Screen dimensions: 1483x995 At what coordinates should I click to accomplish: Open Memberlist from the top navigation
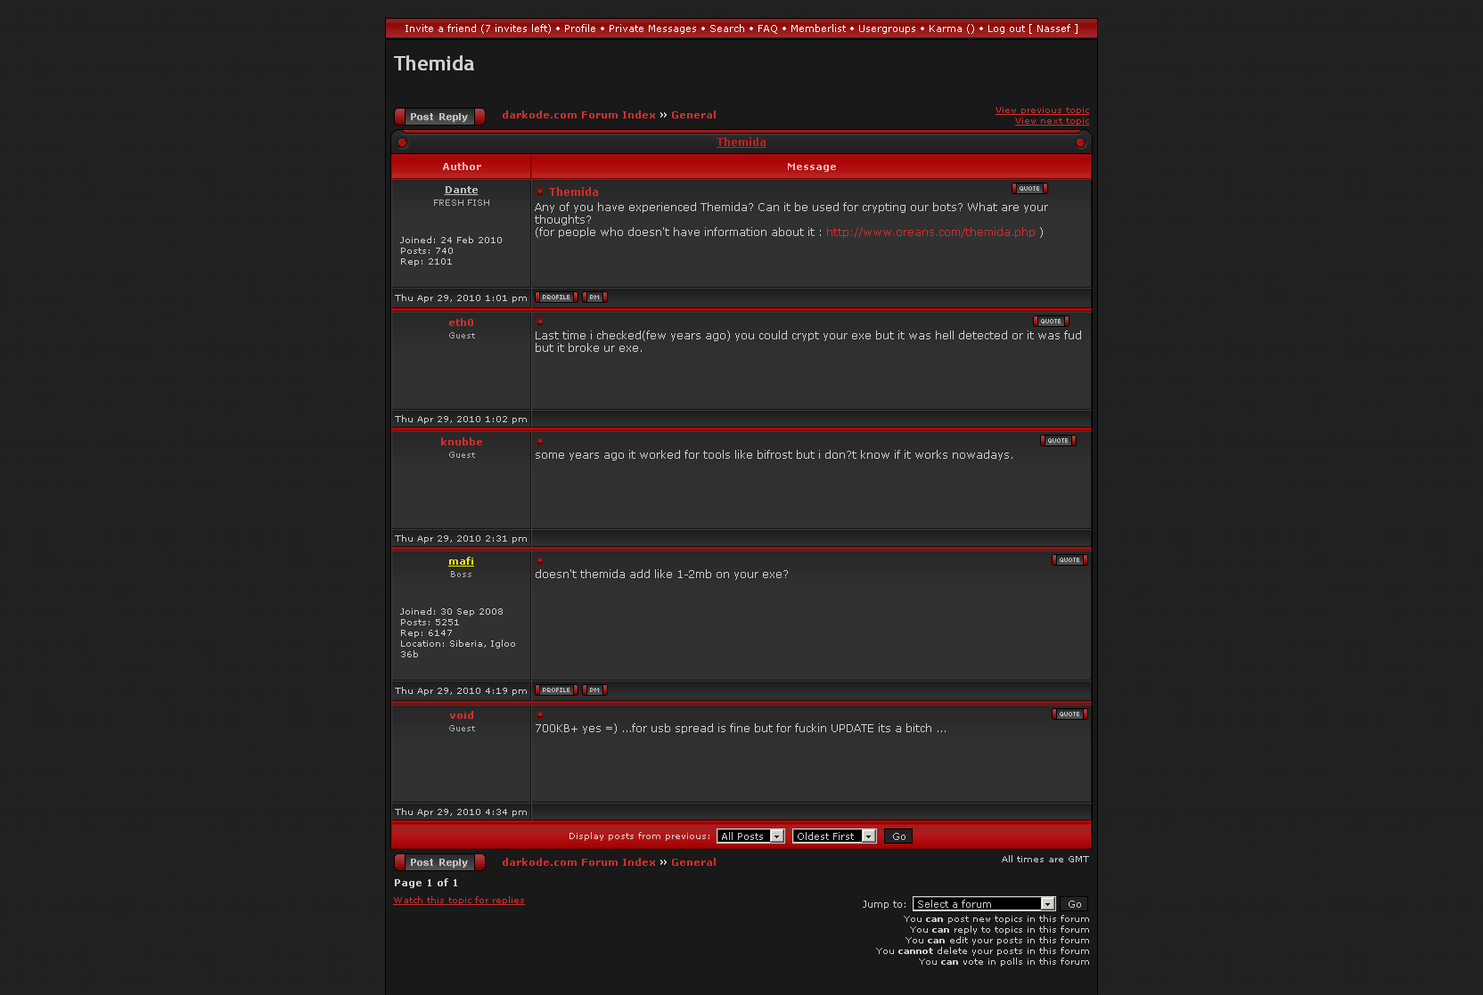[817, 29]
